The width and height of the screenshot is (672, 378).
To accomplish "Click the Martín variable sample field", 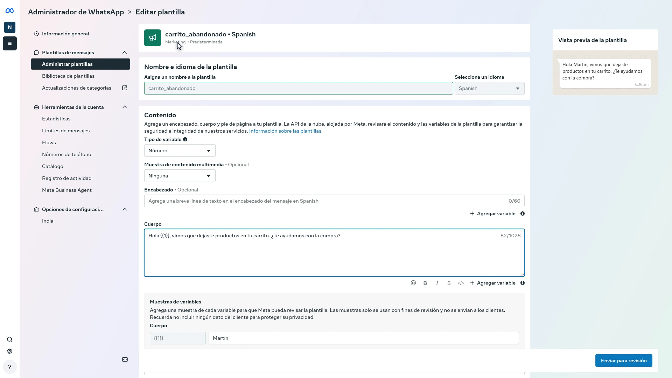I will [x=364, y=338].
